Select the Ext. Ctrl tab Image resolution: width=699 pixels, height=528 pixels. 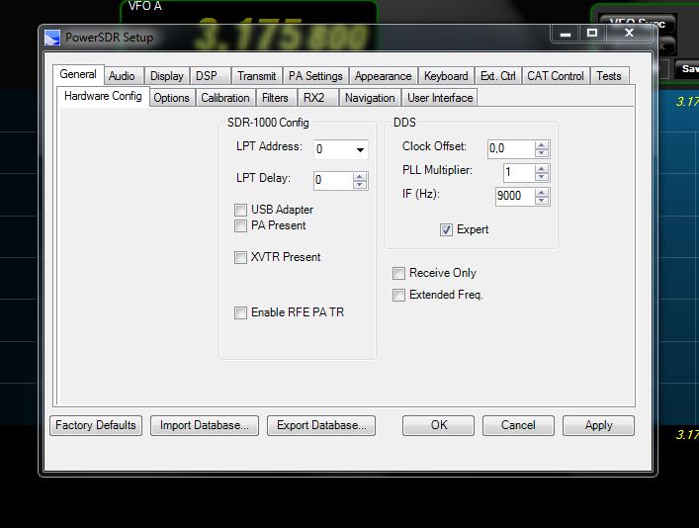coord(498,76)
